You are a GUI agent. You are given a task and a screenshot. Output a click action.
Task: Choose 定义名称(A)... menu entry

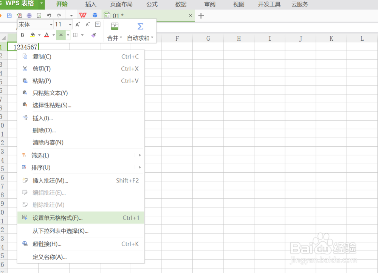(x=81, y=257)
